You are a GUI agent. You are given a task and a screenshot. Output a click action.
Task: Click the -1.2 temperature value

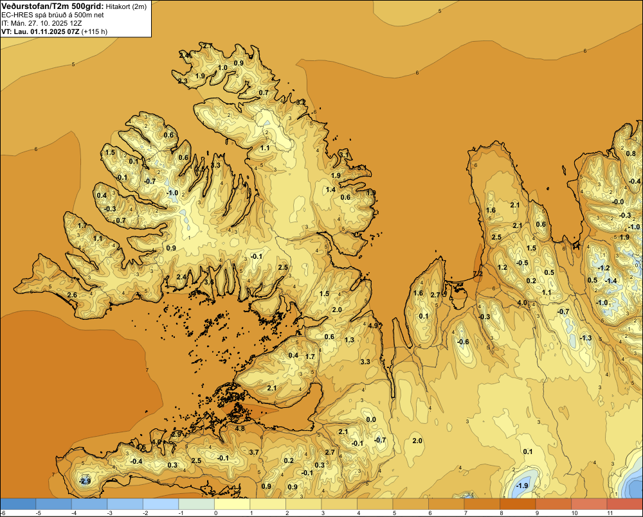604,268
